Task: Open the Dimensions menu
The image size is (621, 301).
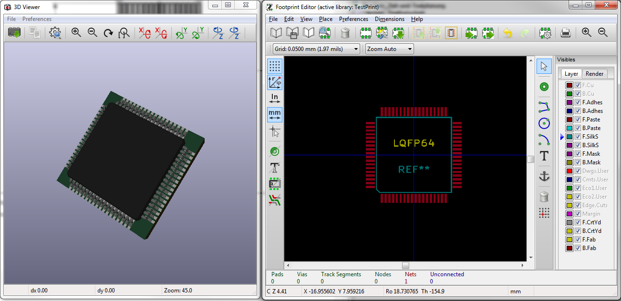Action: click(390, 19)
